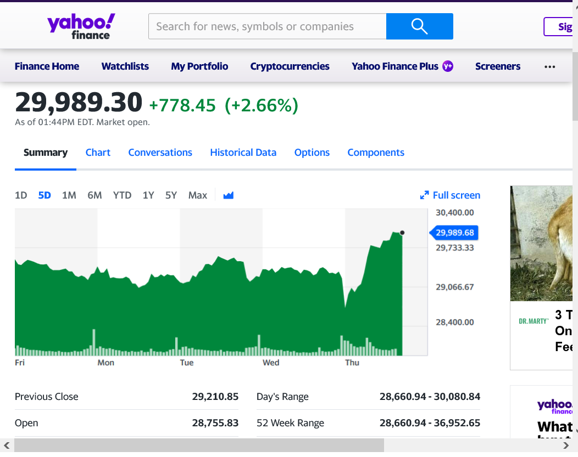Screen dimensions: 578x457
Task: Focus the news, symbols search field
Action: tap(267, 26)
